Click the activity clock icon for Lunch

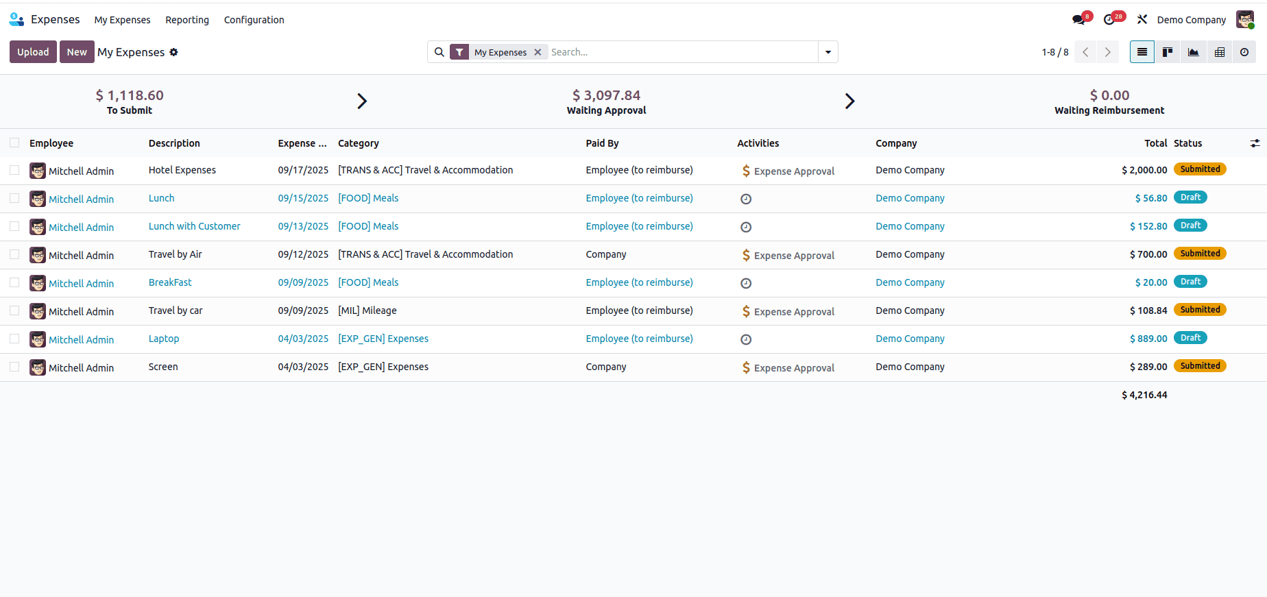(x=746, y=199)
